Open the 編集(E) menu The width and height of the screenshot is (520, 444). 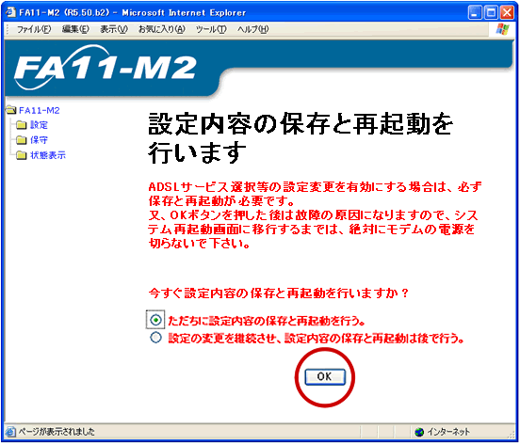click(x=75, y=29)
